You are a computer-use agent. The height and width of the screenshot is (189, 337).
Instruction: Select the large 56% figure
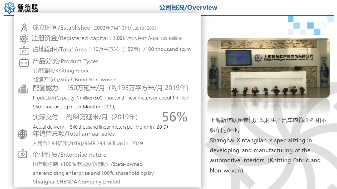[x=175, y=117]
